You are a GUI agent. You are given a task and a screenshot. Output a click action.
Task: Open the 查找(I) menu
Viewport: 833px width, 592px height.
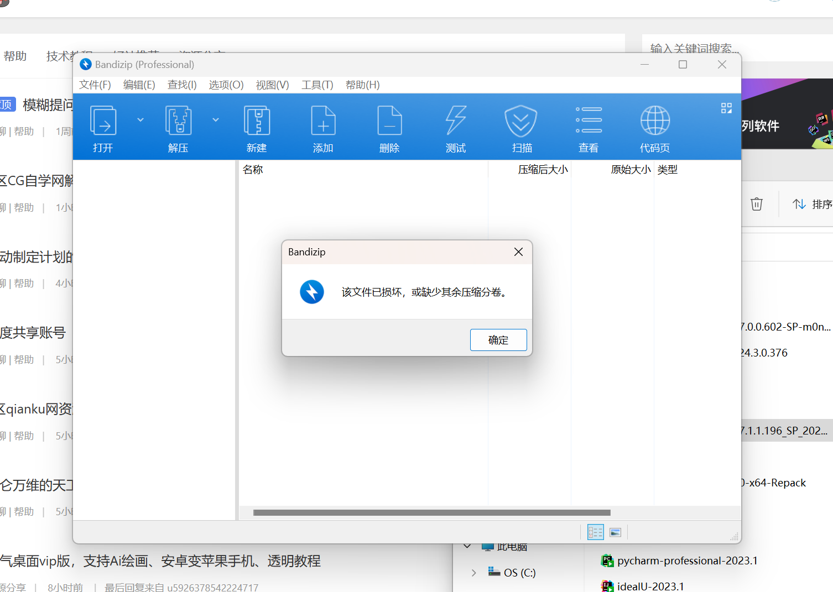point(182,85)
